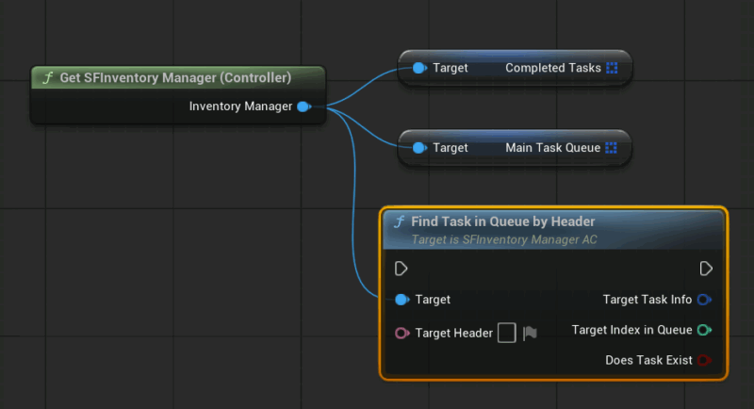
Task: Click the Target Header input pin
Action: coord(402,333)
